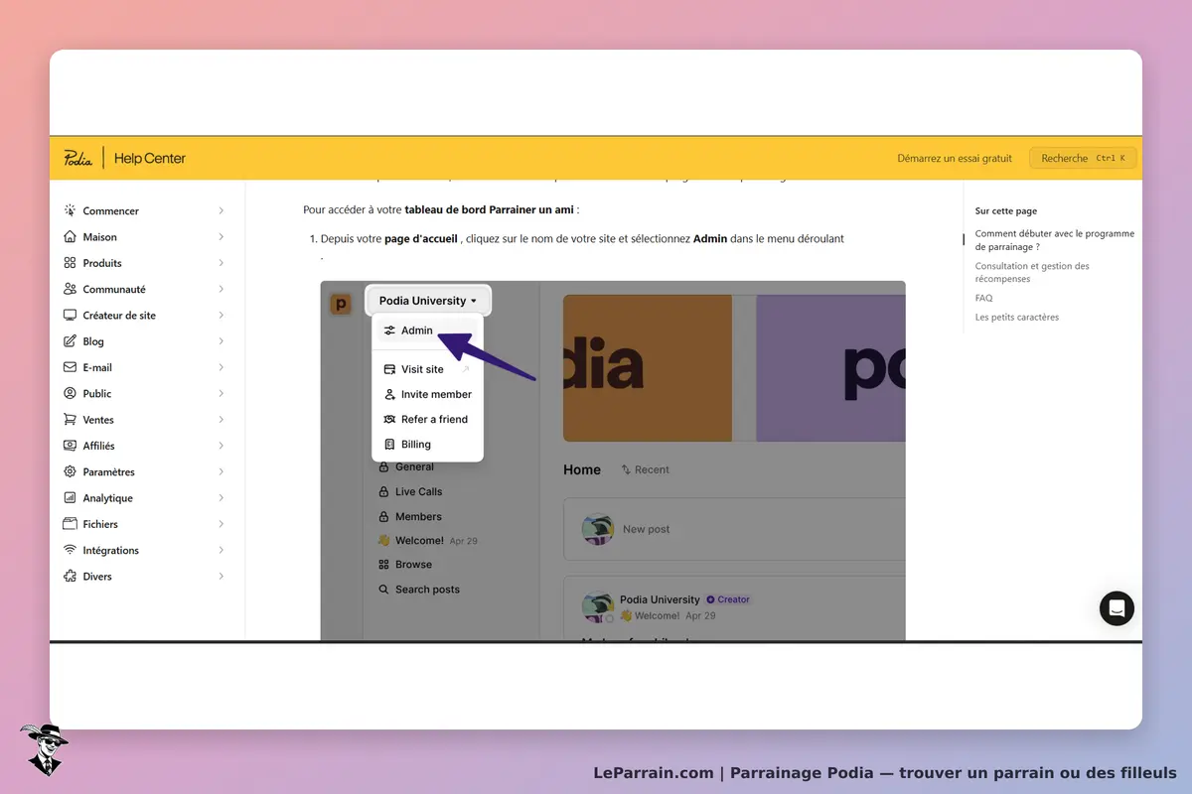Click the Blog pencil icon
This screenshot has width=1192, height=794.
[x=70, y=340]
